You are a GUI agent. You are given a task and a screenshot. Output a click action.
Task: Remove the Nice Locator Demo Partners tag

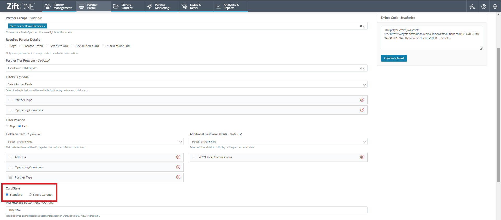pos(45,26)
